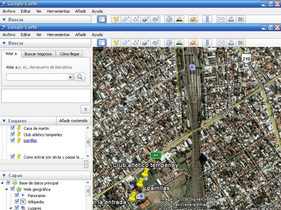Show historical imagery clock in the front window
The image size is (281, 210).
pyautogui.click(x=169, y=43)
